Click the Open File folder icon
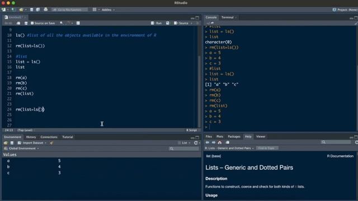 [x=21, y=9]
